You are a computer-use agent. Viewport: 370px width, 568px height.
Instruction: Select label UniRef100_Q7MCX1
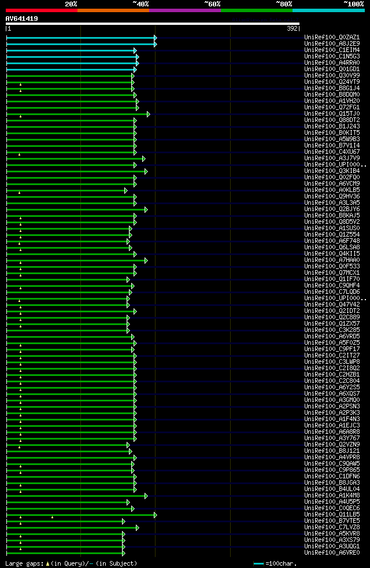tap(332, 273)
